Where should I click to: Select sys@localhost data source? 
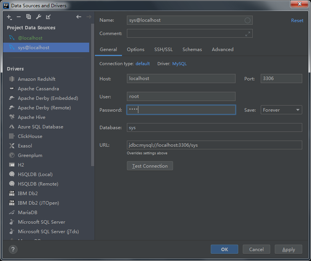(46, 47)
